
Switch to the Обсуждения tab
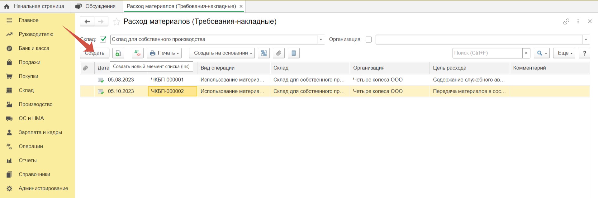(x=97, y=6)
